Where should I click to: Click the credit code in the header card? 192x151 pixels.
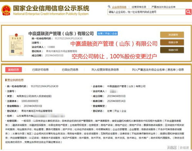pos(68,38)
